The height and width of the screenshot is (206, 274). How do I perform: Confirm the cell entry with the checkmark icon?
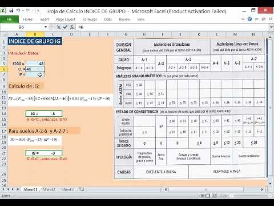click(65, 27)
